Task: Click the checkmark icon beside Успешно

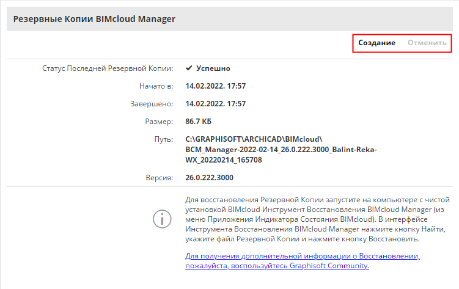Action: (x=189, y=68)
